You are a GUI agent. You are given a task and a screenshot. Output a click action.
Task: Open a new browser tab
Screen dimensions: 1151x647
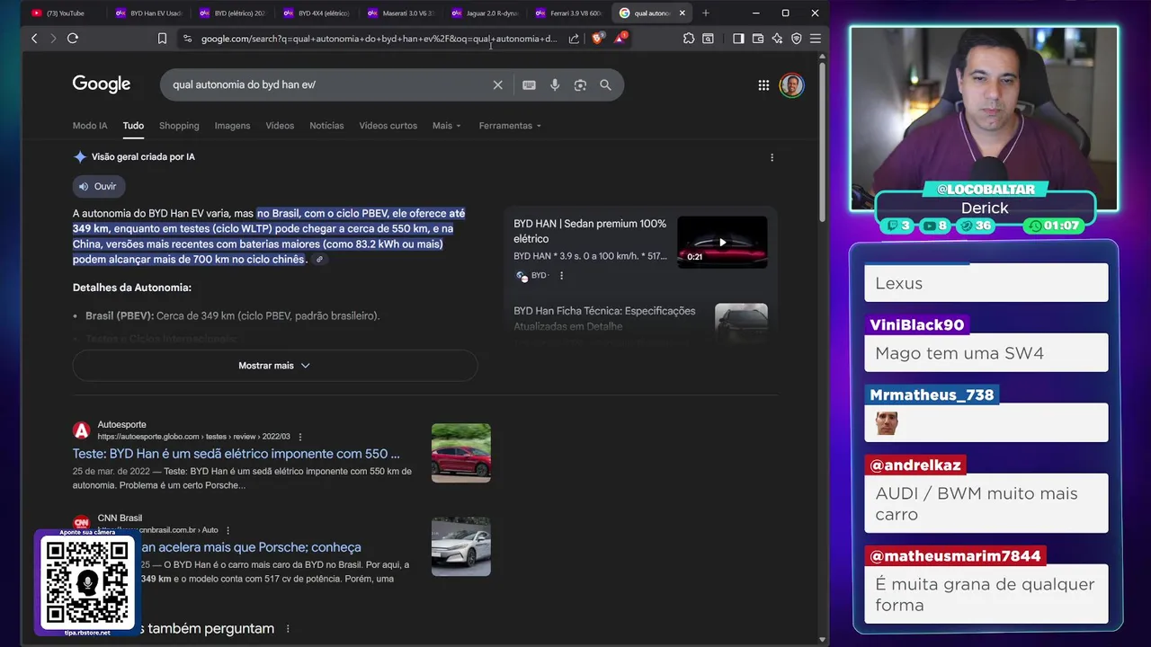click(705, 13)
